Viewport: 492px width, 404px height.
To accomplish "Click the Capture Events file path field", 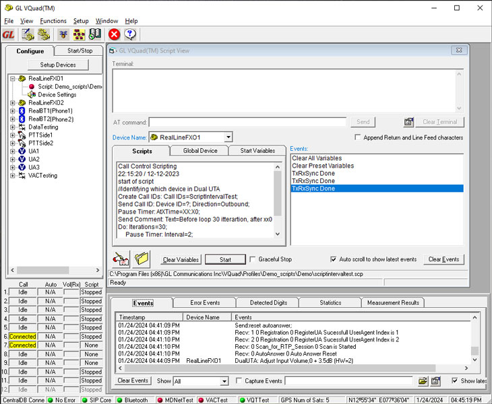I will coord(348,381).
